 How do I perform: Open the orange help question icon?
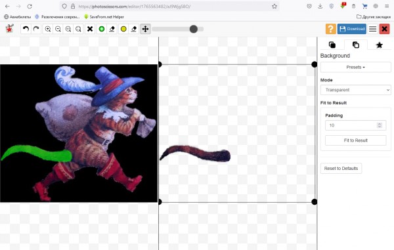[331, 29]
